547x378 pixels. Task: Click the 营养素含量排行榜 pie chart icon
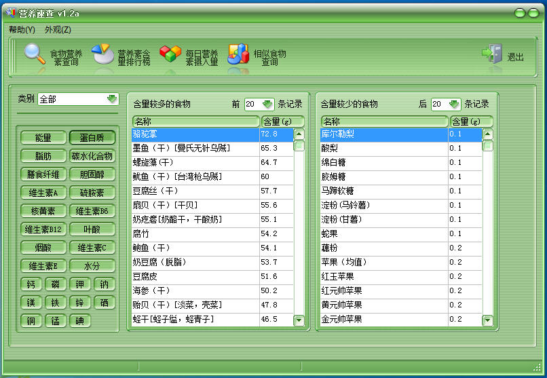[103, 54]
